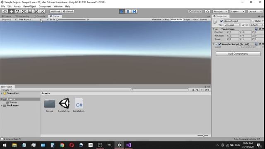The width and height of the screenshot is (265, 149).
Task: Click the Inspector lock icon
Action: click(259, 16)
